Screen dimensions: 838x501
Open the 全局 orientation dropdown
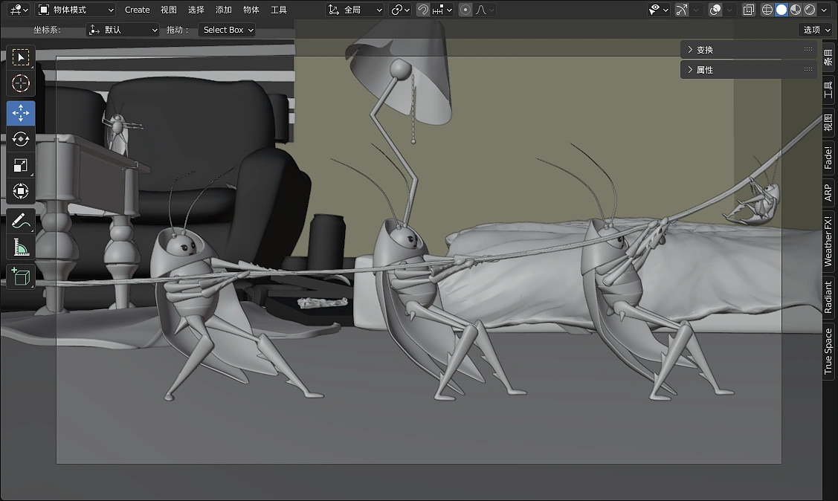click(355, 10)
